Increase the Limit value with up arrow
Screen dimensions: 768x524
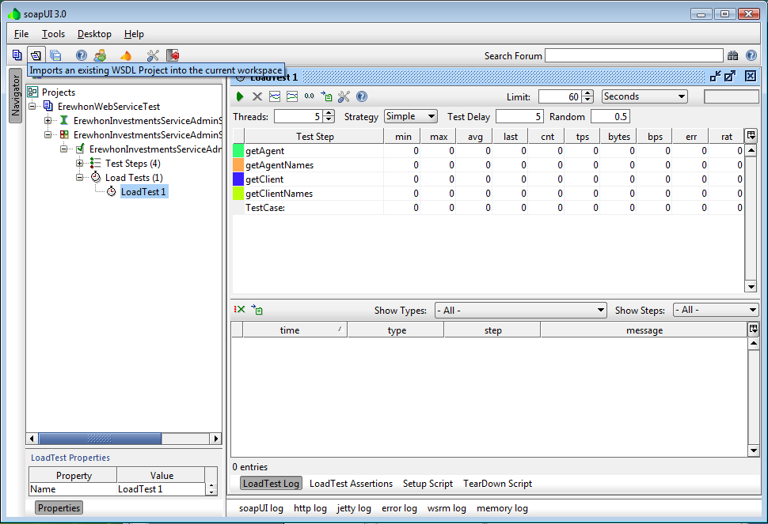click(587, 93)
